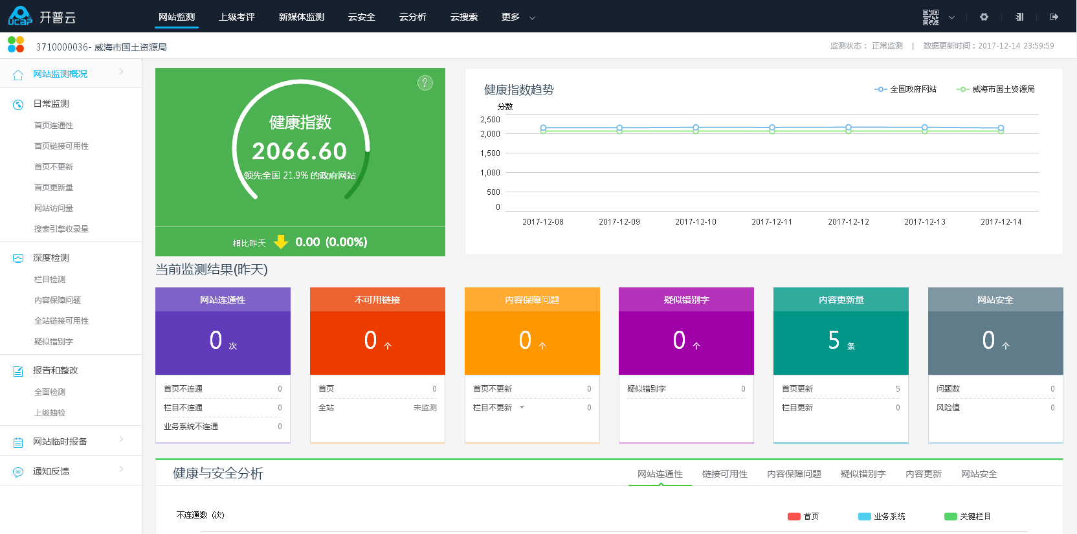
Task: Expand the 通知反馈 sidebar chevron
Action: coord(121,469)
